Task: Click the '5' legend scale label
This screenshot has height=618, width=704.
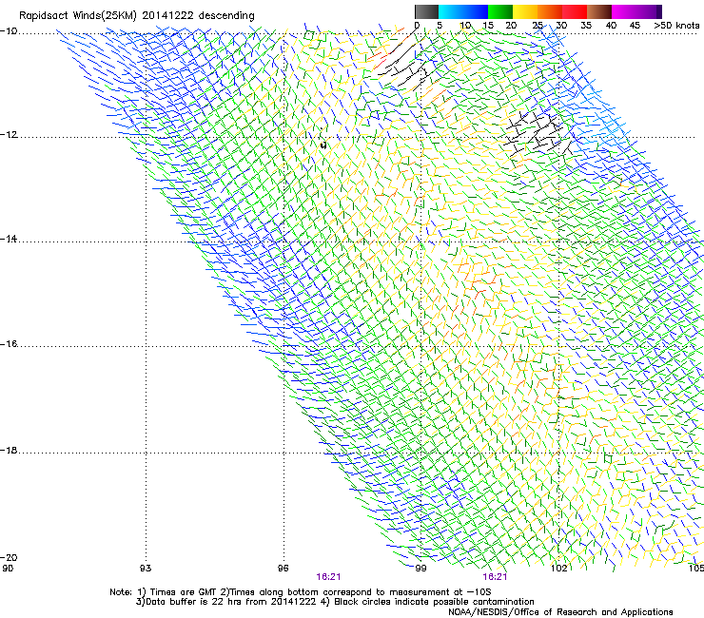Action: [x=440, y=26]
